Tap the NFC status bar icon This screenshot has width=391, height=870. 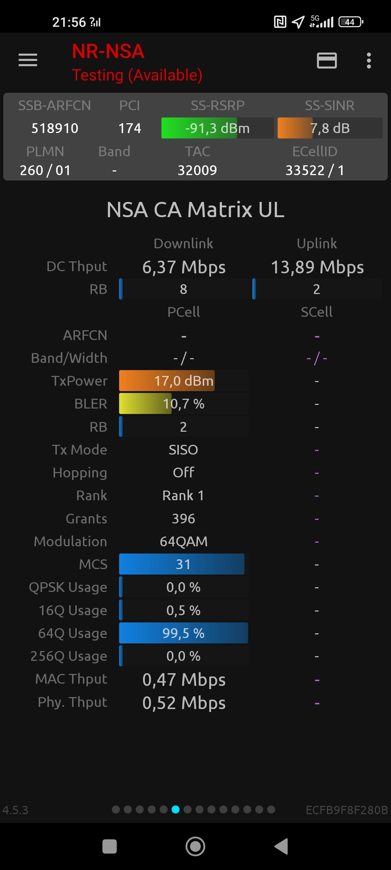[x=280, y=22]
